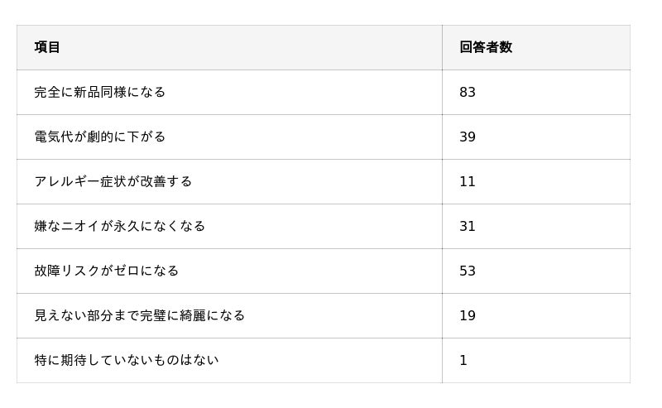The width and height of the screenshot is (662, 408).
Task: Select the 嫌なニオイが永久になくなる cell
Action: coord(120,226)
